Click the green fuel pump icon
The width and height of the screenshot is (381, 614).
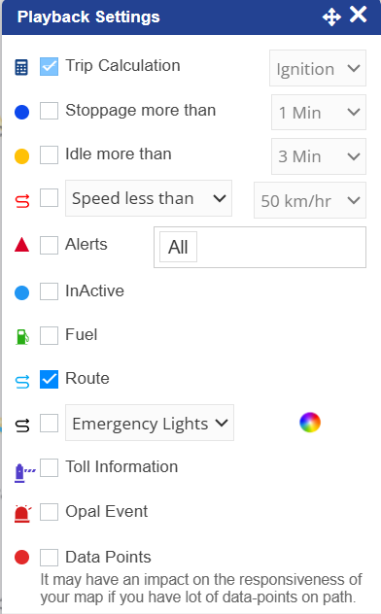click(22, 337)
